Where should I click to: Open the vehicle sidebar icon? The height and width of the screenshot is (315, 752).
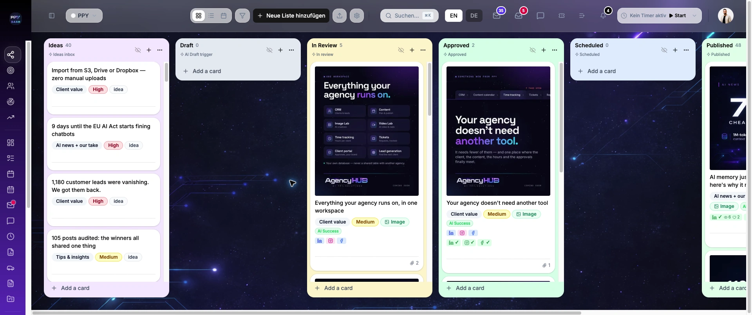pyautogui.click(x=11, y=268)
